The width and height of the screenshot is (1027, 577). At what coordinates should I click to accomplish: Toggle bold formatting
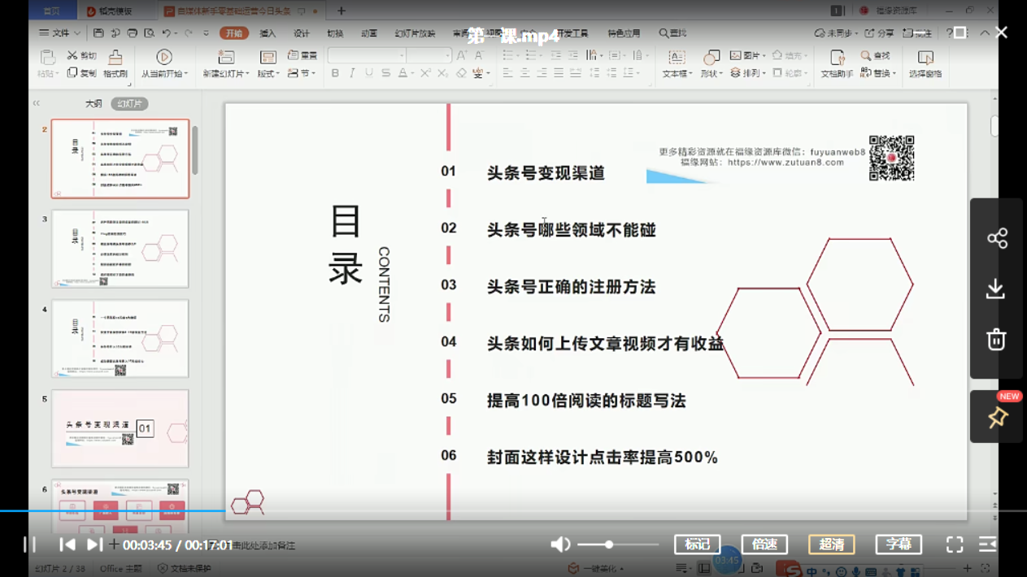pyautogui.click(x=335, y=73)
